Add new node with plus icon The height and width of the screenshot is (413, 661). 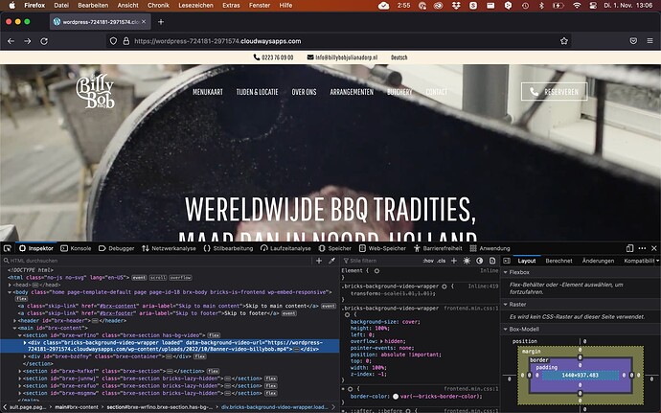point(319,261)
